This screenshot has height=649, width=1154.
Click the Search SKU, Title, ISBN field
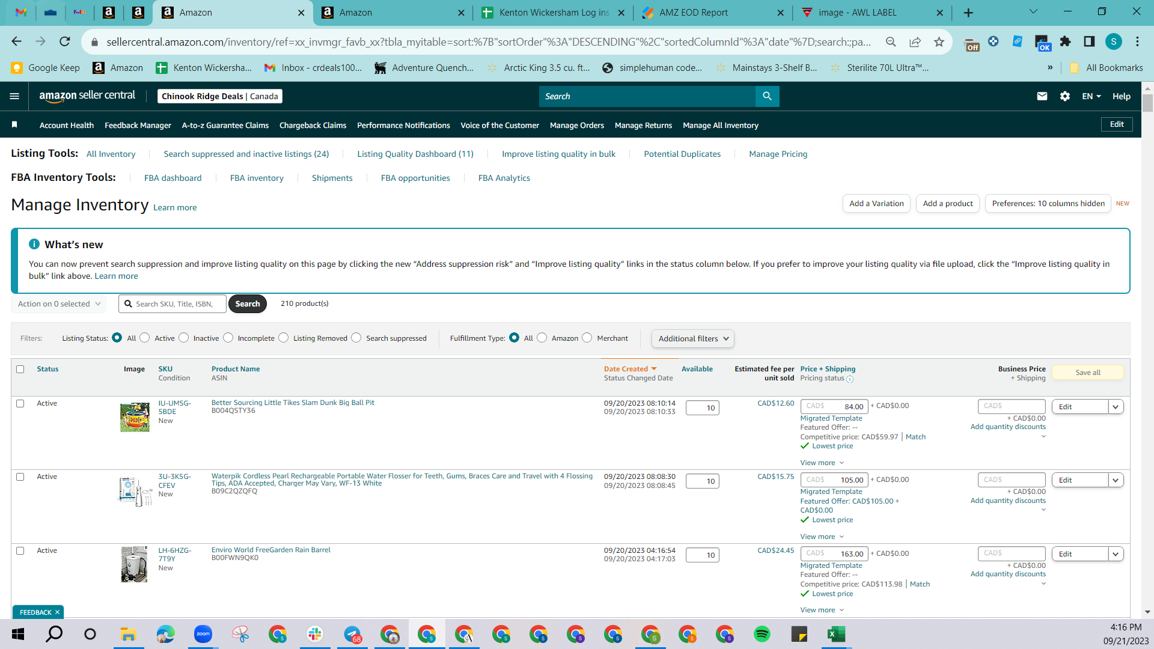point(172,304)
